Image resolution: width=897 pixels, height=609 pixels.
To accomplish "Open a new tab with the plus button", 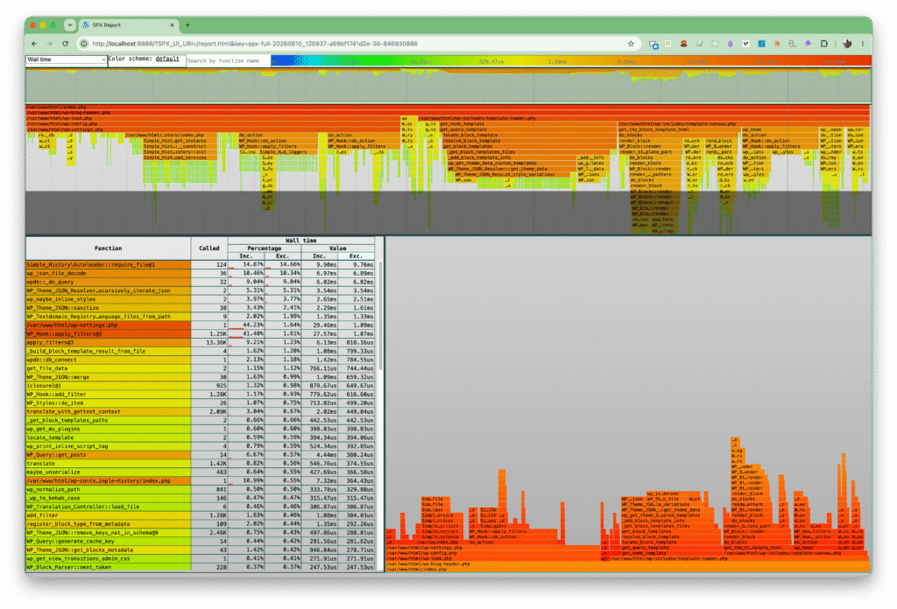I will click(x=187, y=25).
